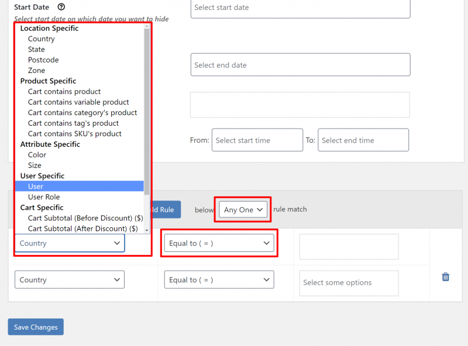Click the Start Date help question-mark icon

[x=61, y=7]
